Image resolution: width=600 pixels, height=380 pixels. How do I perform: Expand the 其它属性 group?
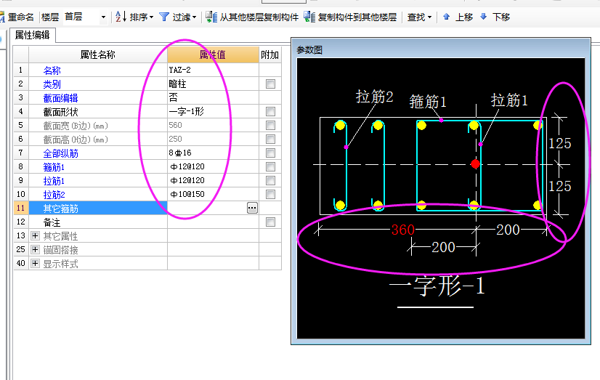click(x=35, y=235)
